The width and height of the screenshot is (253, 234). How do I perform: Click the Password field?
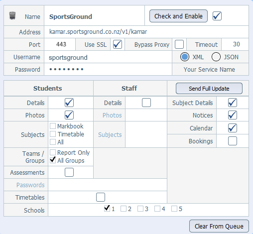pyautogui.click(x=108, y=69)
